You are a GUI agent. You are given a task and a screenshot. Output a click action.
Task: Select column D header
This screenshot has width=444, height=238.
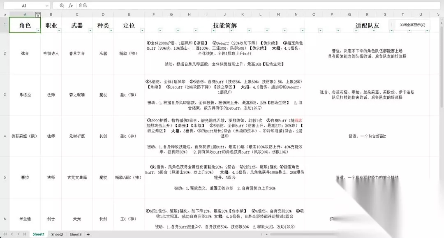pyautogui.click(x=103, y=14)
